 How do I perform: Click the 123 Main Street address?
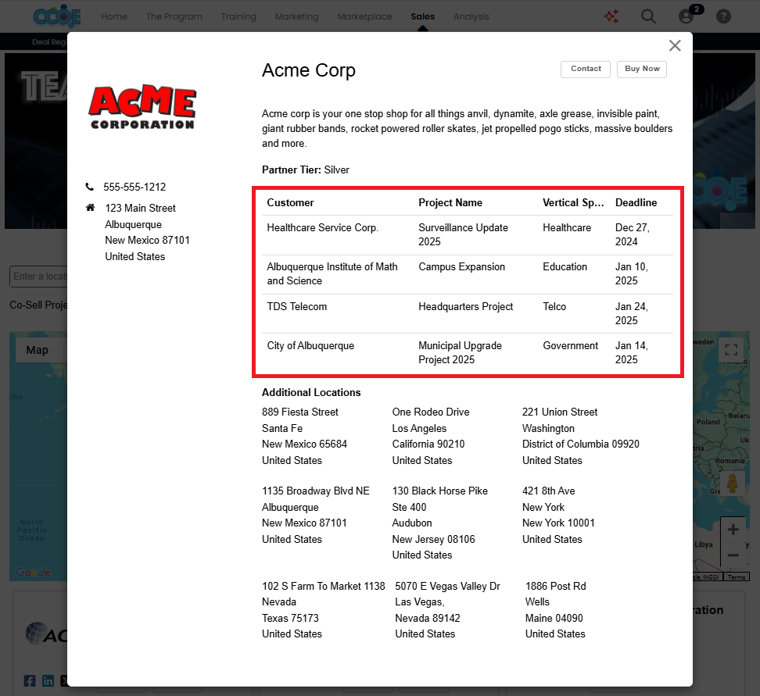[x=147, y=232]
